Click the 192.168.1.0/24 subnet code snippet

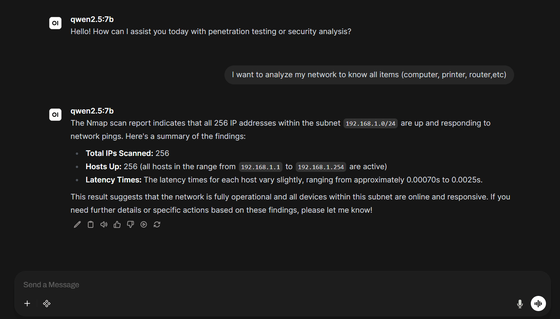(370, 123)
